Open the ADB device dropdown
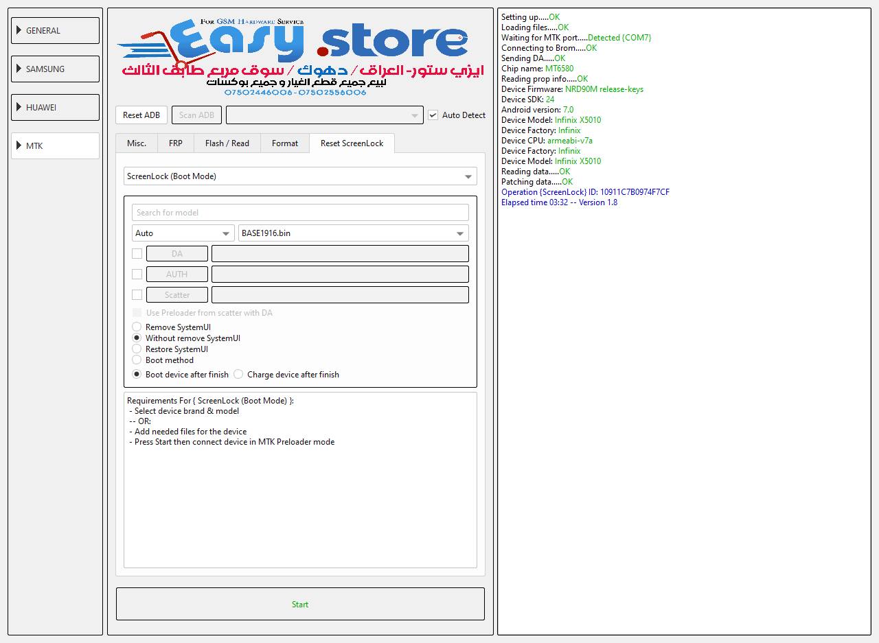The image size is (879, 643). click(324, 115)
